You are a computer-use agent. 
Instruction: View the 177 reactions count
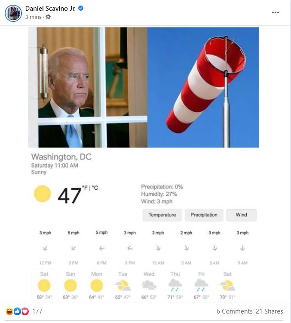click(37, 311)
